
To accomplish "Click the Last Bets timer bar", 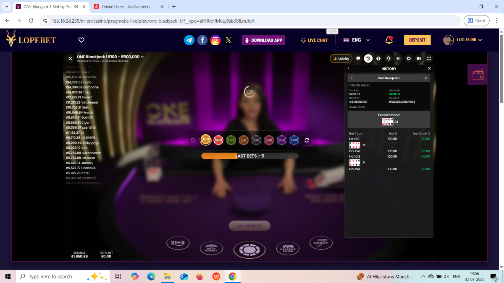I will (250, 156).
